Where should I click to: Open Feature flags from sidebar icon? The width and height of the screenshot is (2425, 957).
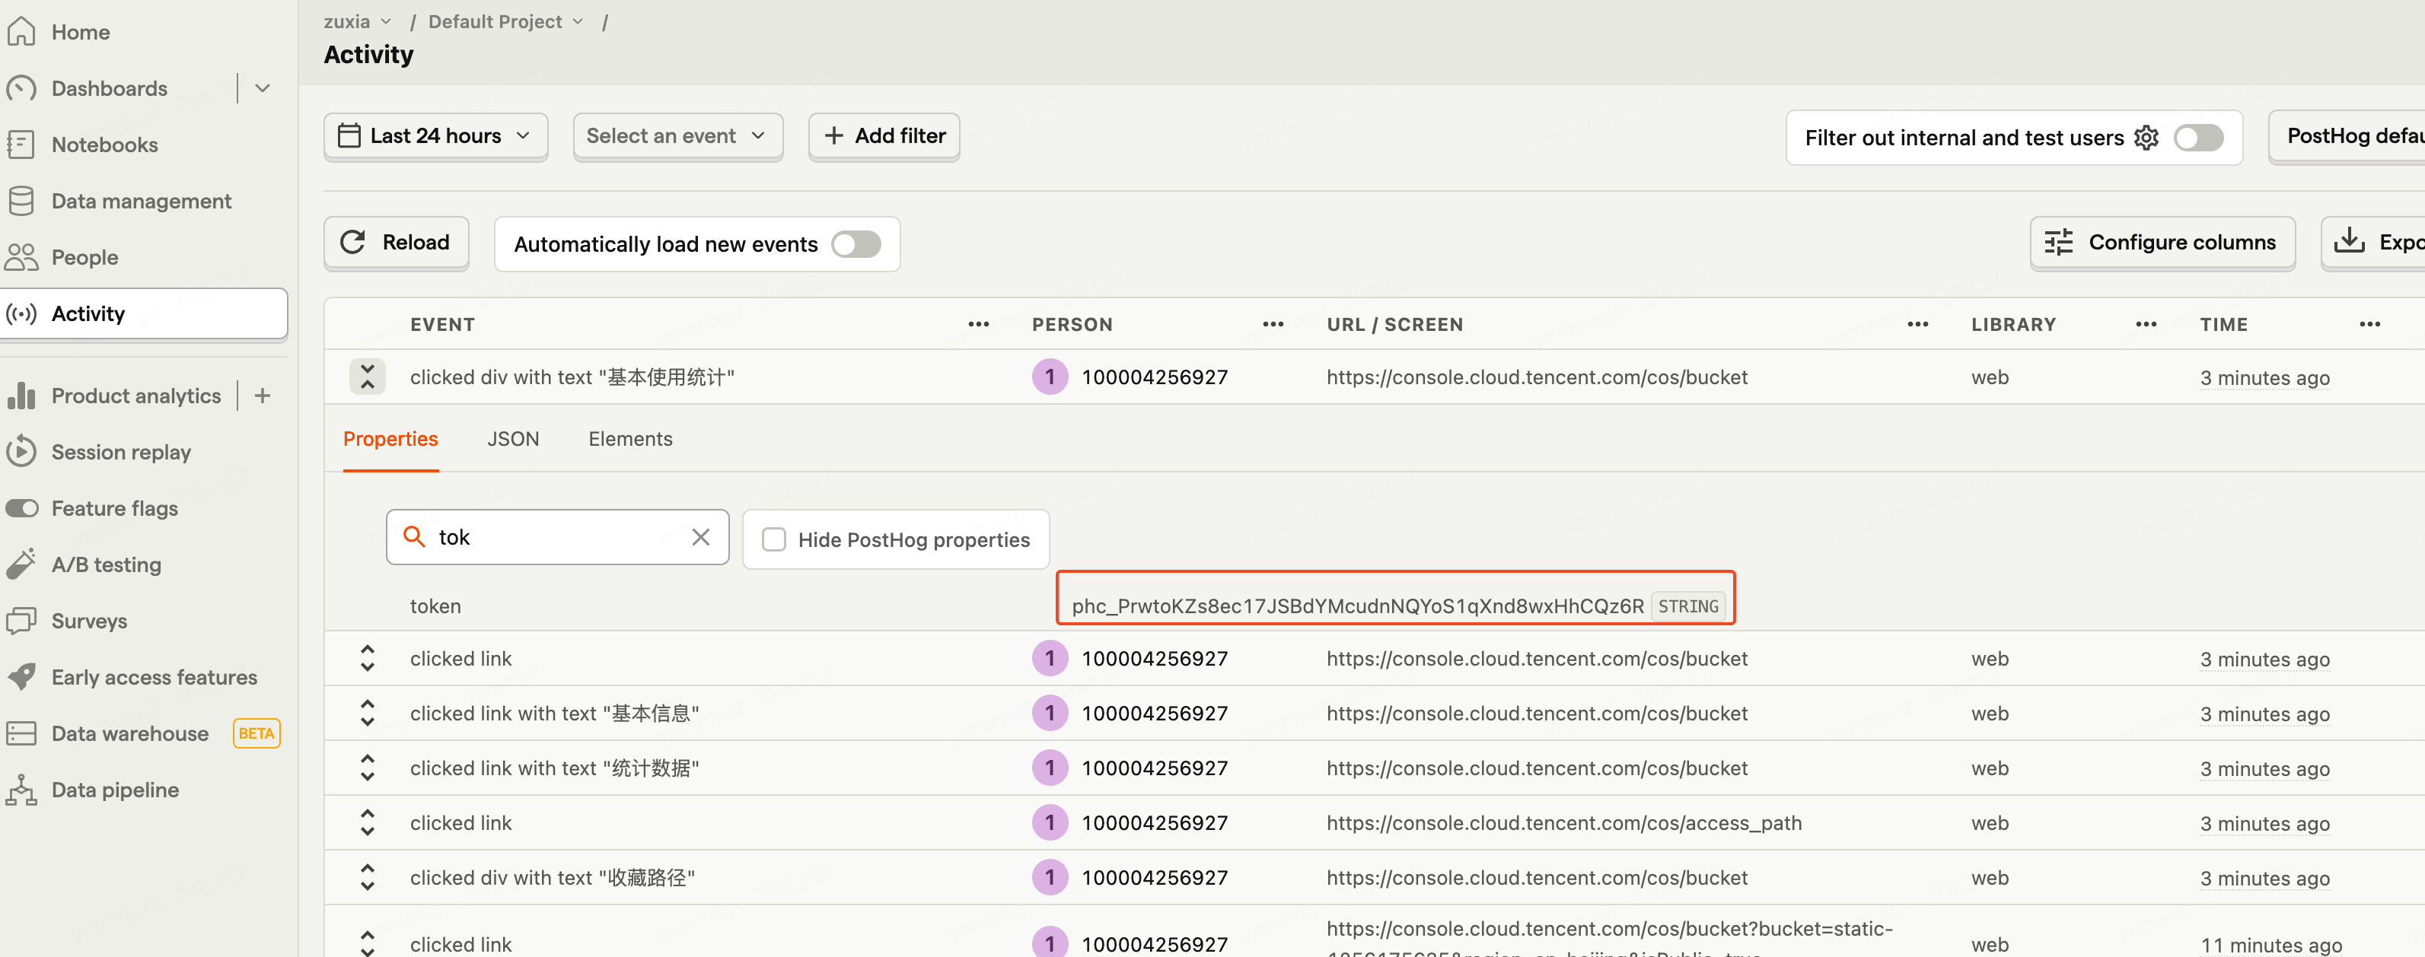(x=21, y=508)
